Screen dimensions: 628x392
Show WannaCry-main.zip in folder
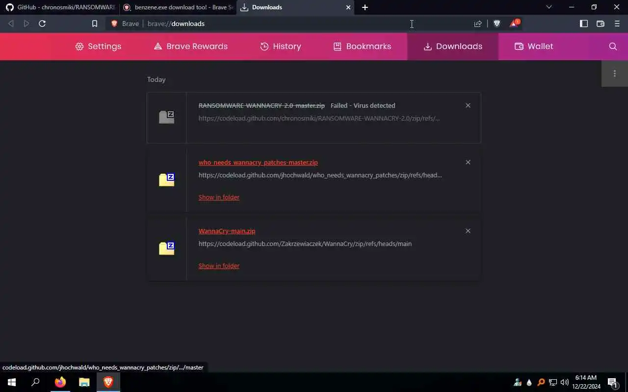[219, 266]
